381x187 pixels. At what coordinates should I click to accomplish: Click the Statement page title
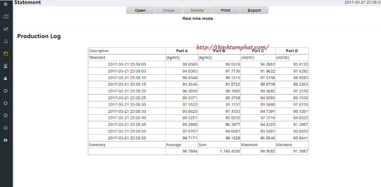coord(28,2)
